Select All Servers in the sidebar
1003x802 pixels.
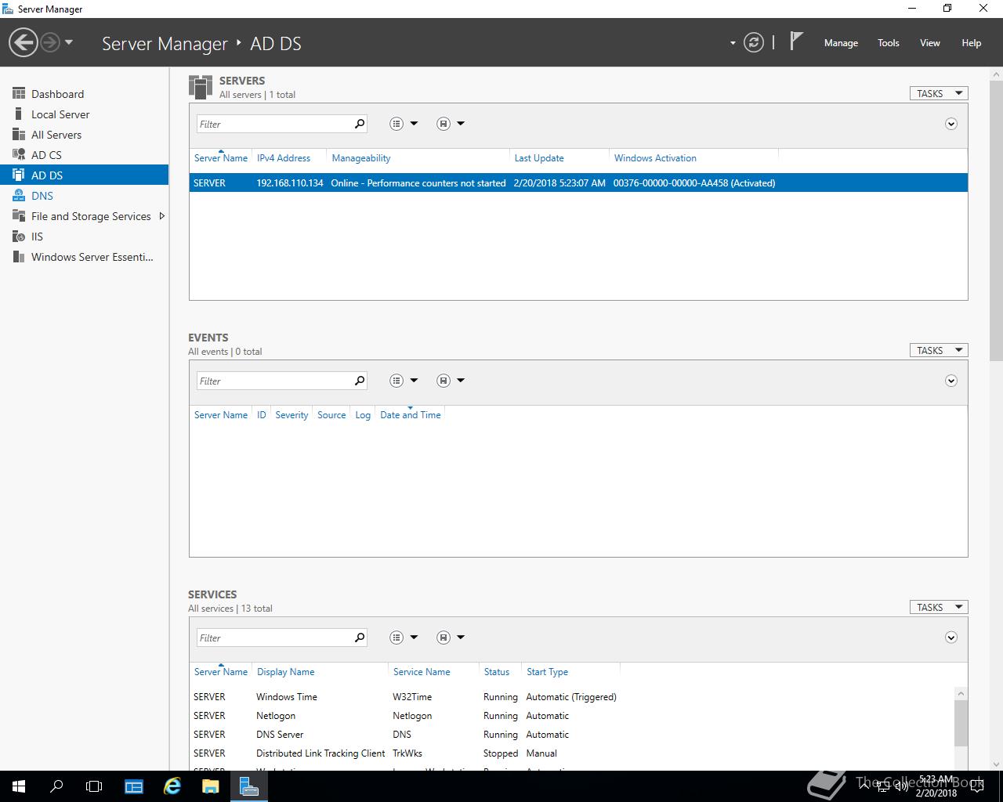point(84,135)
